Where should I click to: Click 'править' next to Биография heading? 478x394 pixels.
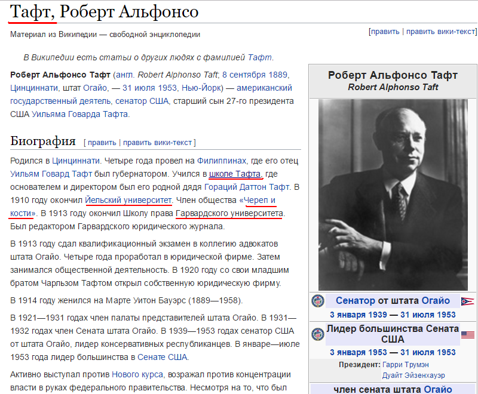(x=102, y=143)
